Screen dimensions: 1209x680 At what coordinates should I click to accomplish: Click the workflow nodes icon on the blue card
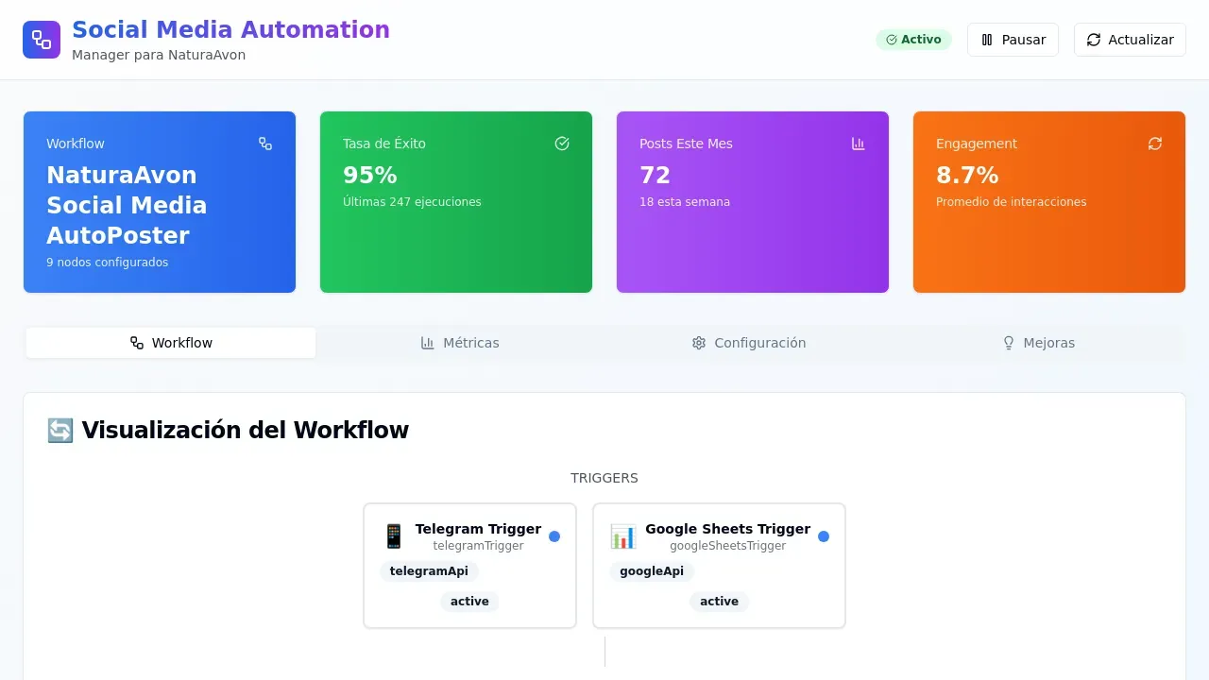click(265, 144)
